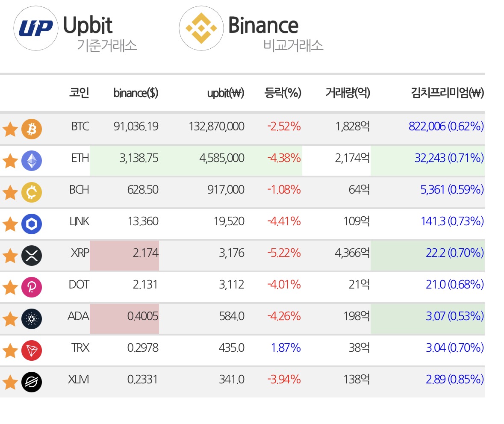
Task: Click the Bitcoin Cash coin icon
Action: coord(32,192)
